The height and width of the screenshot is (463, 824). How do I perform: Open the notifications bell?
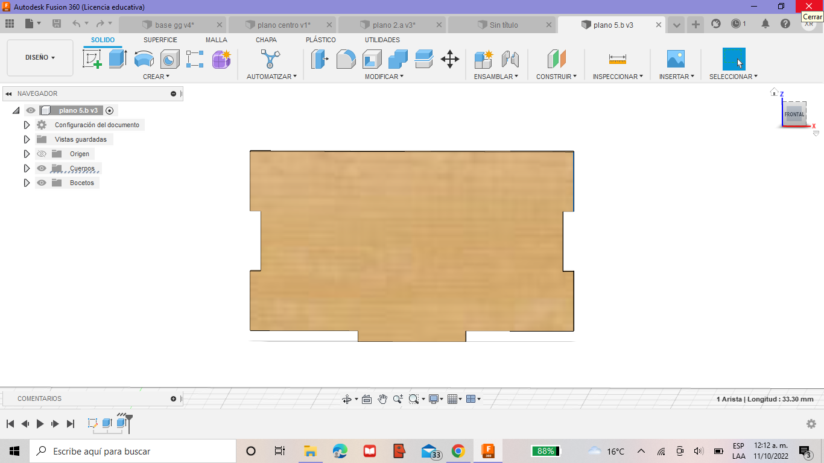pyautogui.click(x=765, y=24)
